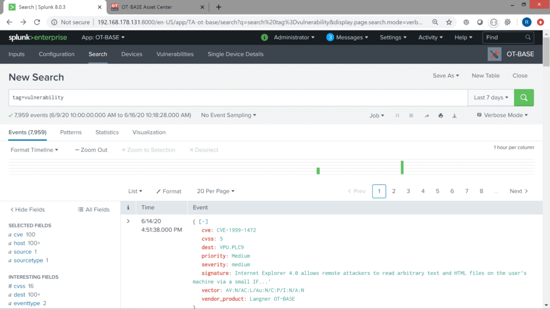Viewport: 550px width, 309px height.
Task: Click the browser reload button
Action: pyautogui.click(x=37, y=22)
